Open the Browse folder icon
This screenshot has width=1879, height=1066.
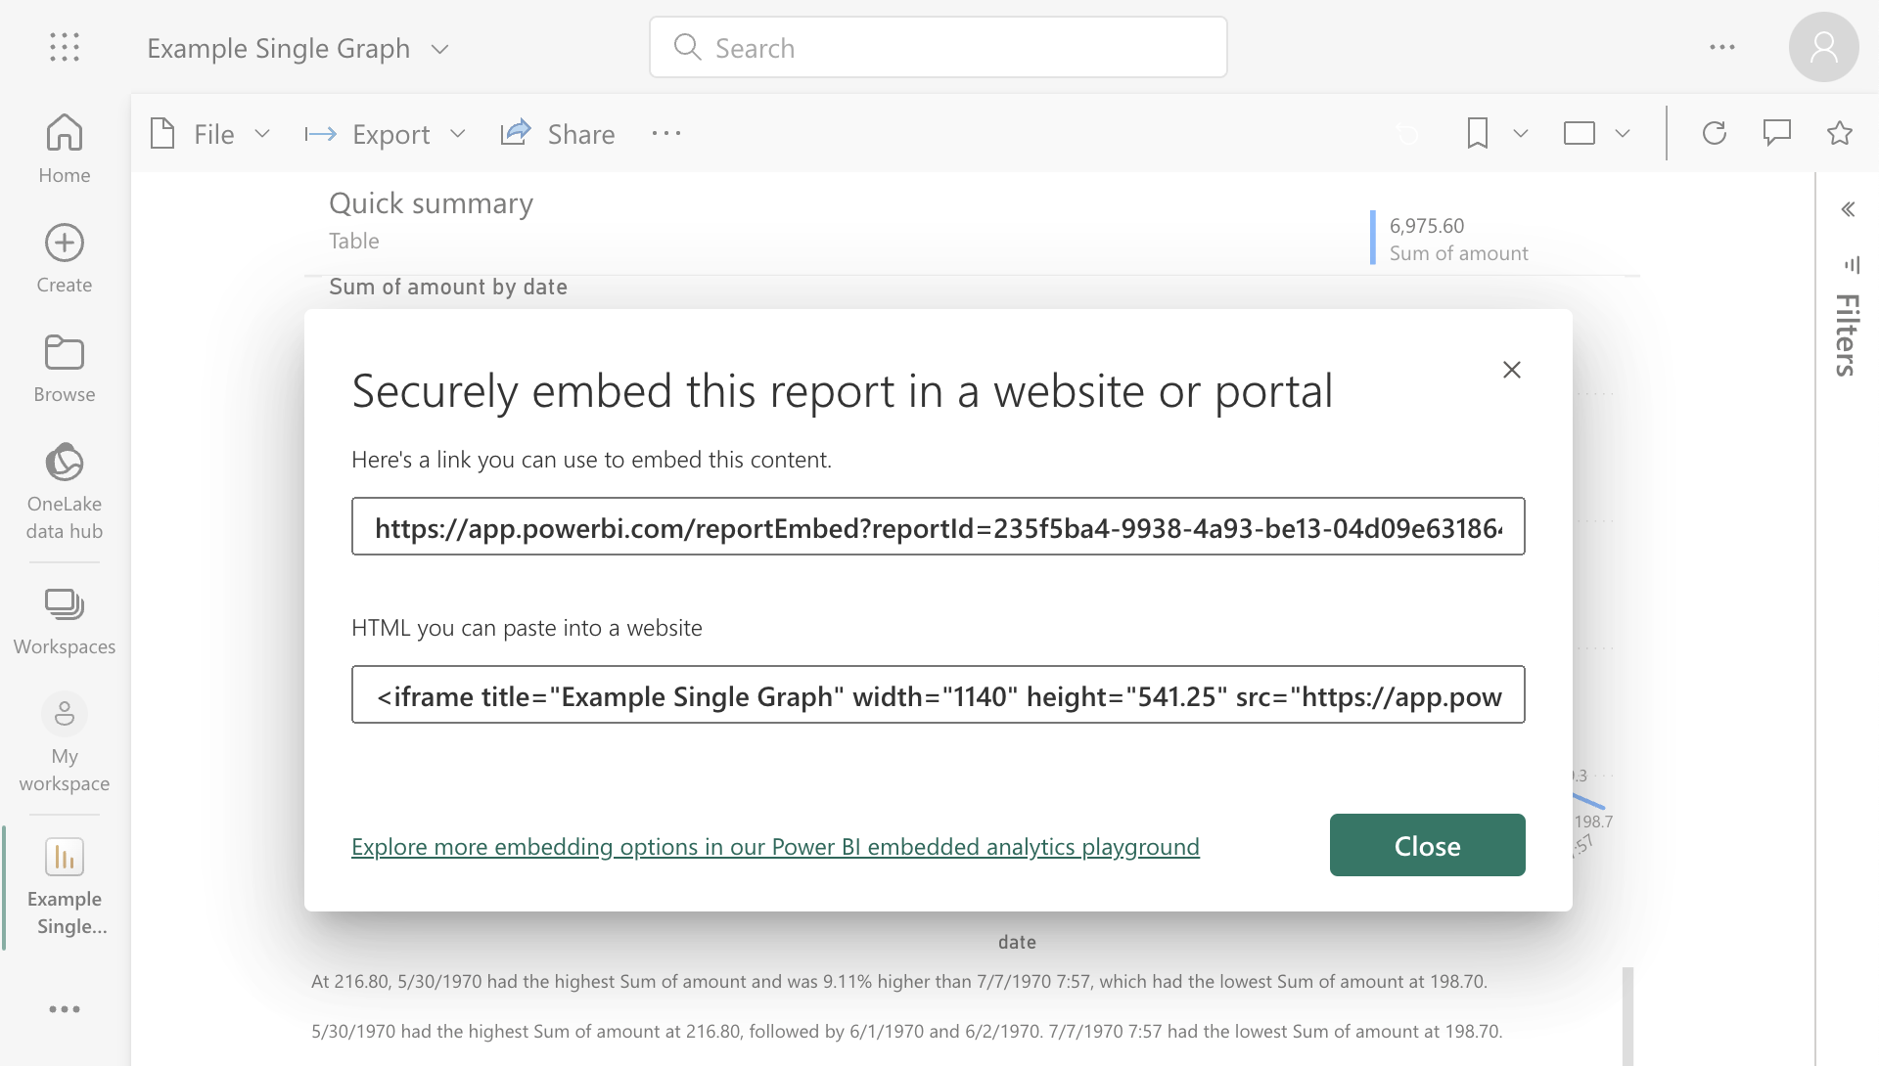click(x=65, y=353)
